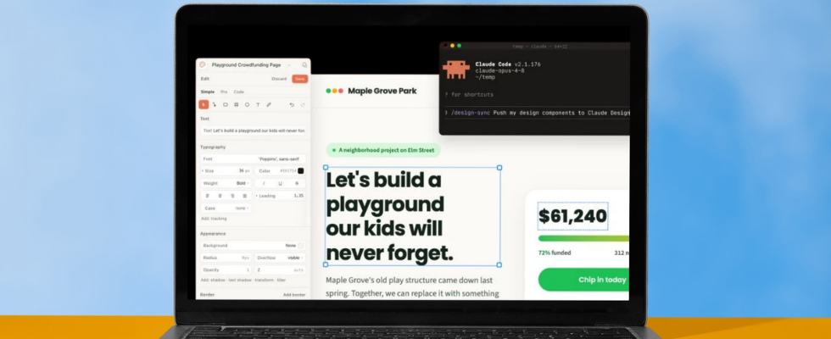Click the Maple Grove Park site title
The image size is (831, 339).
382,92
